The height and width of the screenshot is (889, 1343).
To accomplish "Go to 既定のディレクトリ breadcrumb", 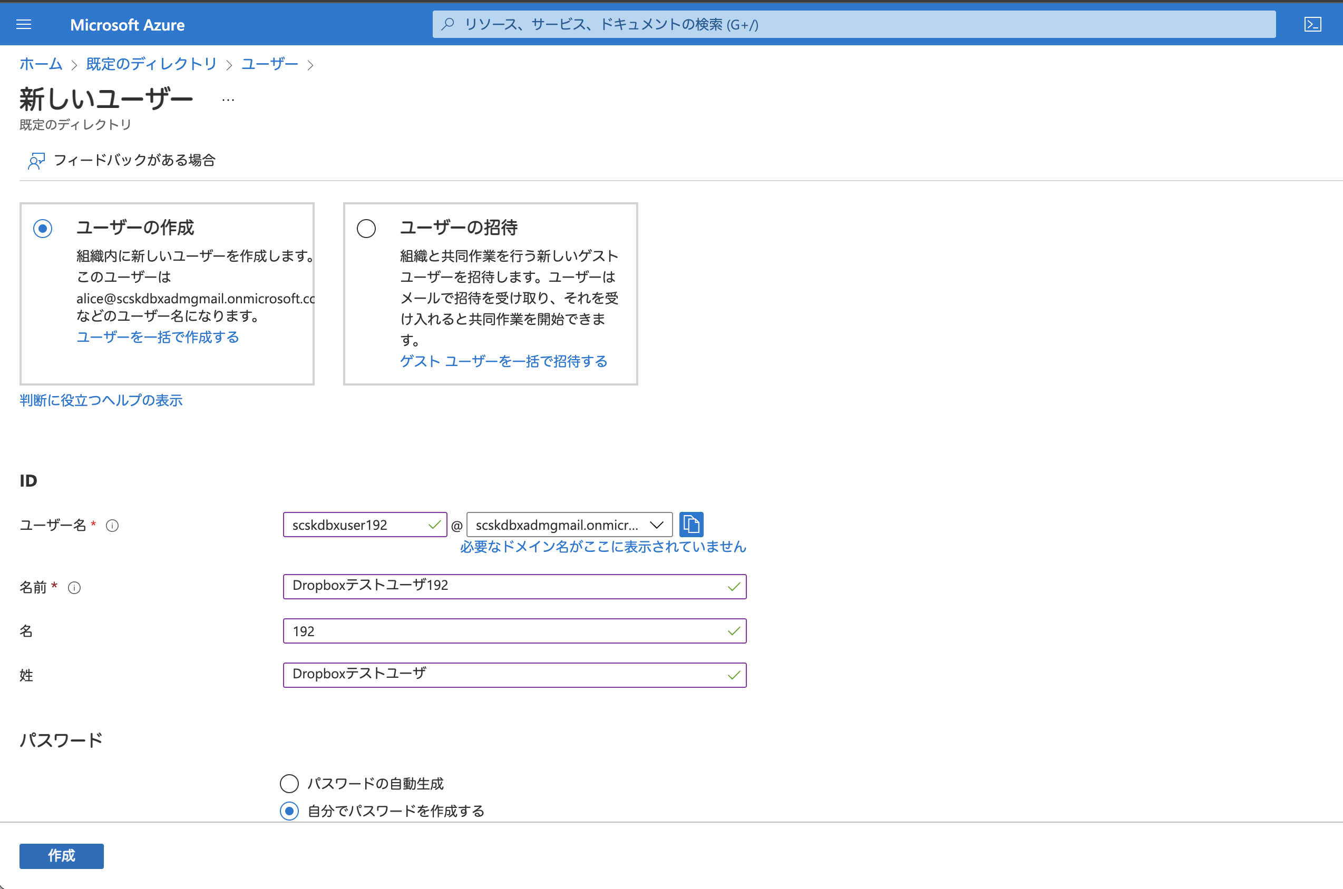I will coord(151,64).
